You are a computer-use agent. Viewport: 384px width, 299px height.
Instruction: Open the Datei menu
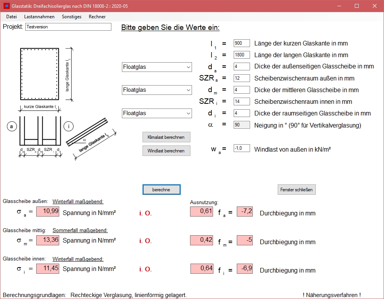tap(12, 17)
